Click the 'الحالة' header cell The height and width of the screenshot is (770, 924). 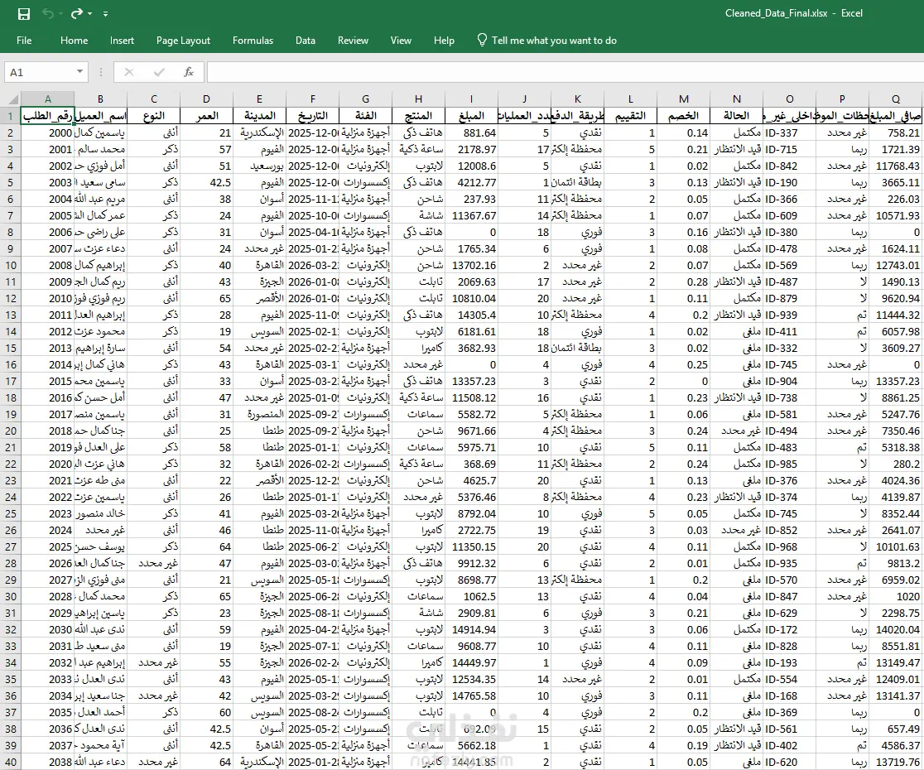point(737,116)
